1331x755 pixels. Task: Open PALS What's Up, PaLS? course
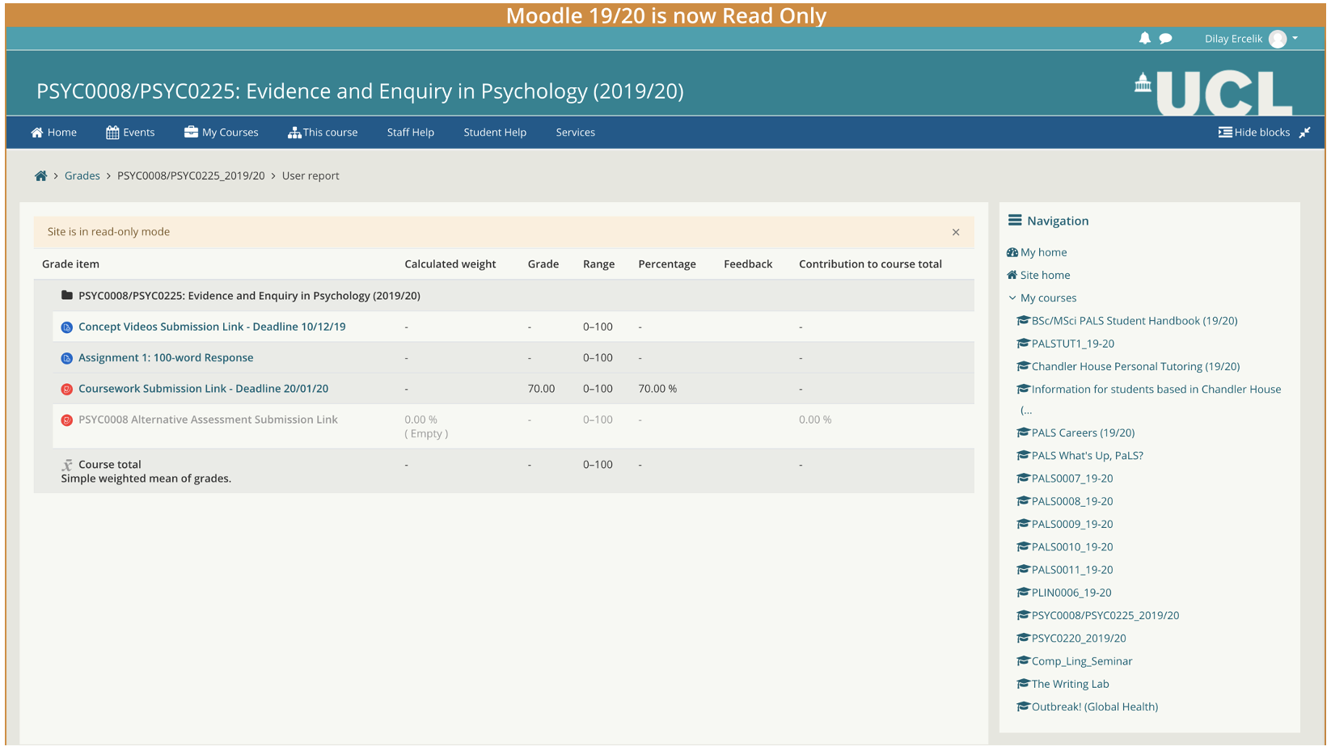(x=1087, y=456)
